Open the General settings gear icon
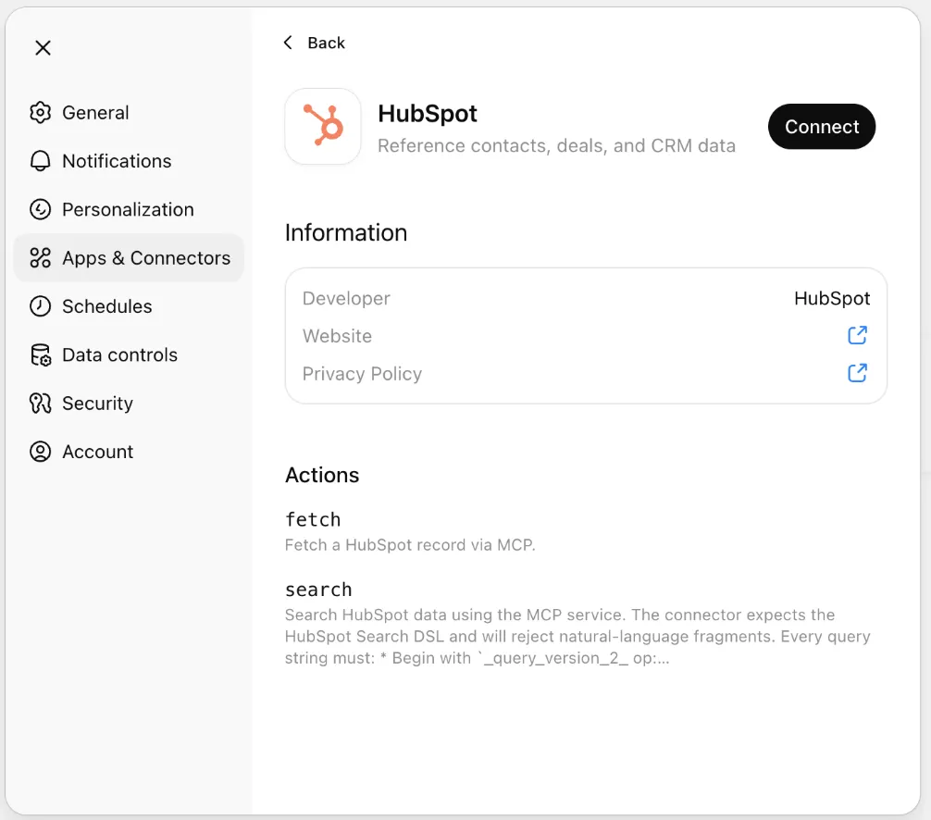The height and width of the screenshot is (820, 931). 41,112
